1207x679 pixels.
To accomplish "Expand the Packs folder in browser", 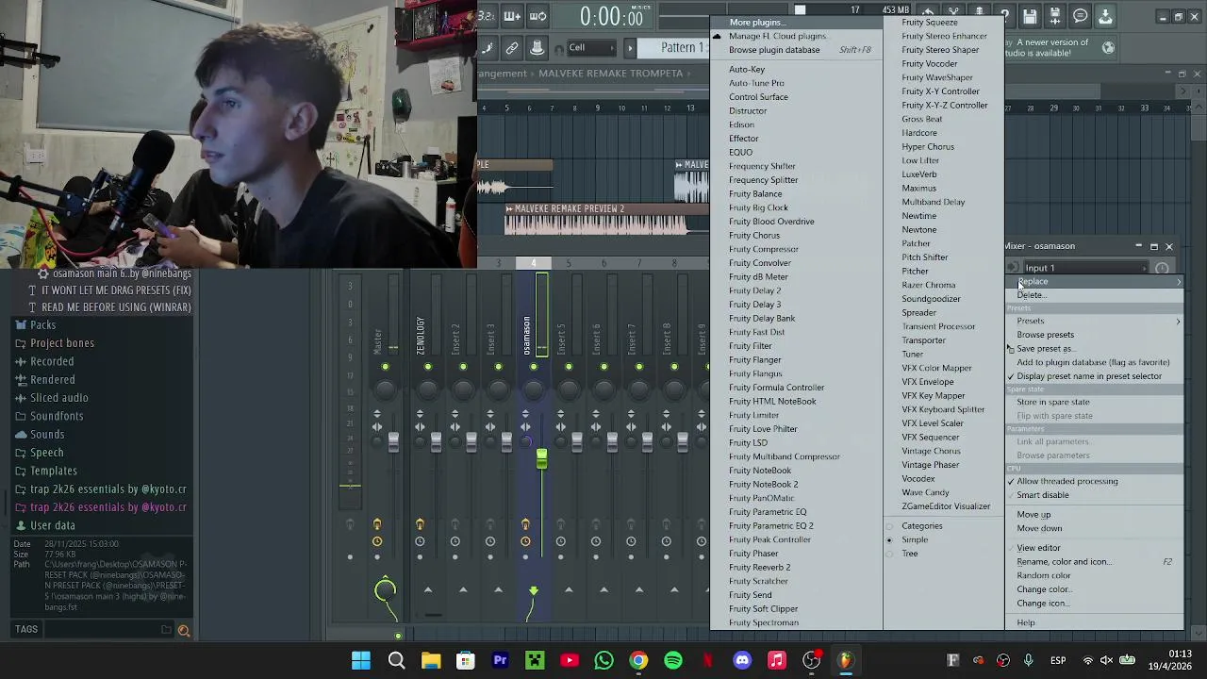I will point(42,325).
